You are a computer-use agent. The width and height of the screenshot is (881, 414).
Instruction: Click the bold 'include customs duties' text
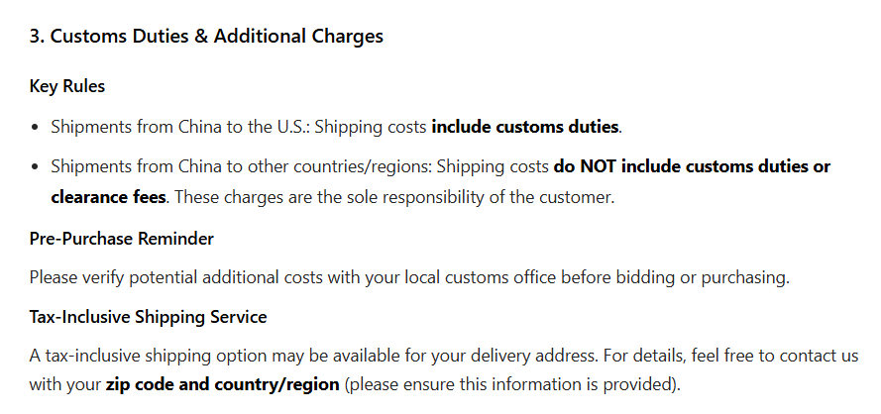click(x=525, y=127)
